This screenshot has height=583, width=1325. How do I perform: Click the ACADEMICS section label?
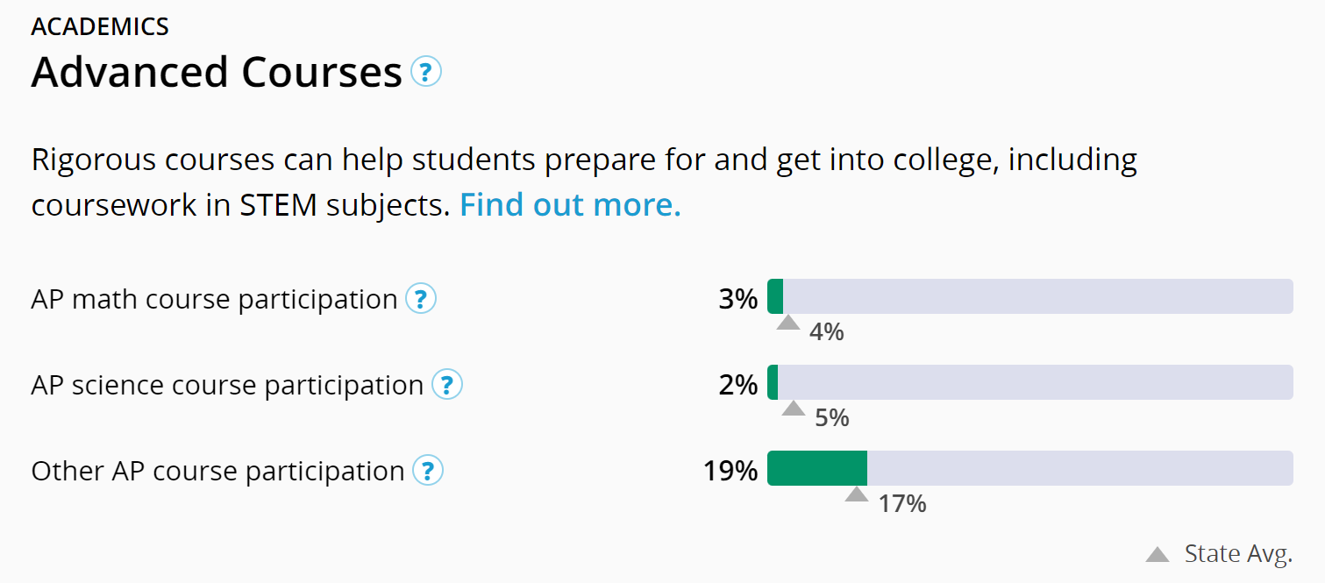(x=100, y=26)
